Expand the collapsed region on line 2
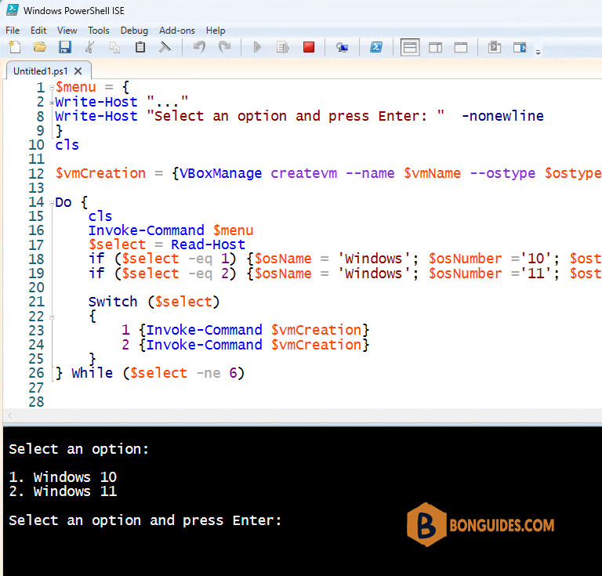The height and width of the screenshot is (576, 602). (52, 103)
